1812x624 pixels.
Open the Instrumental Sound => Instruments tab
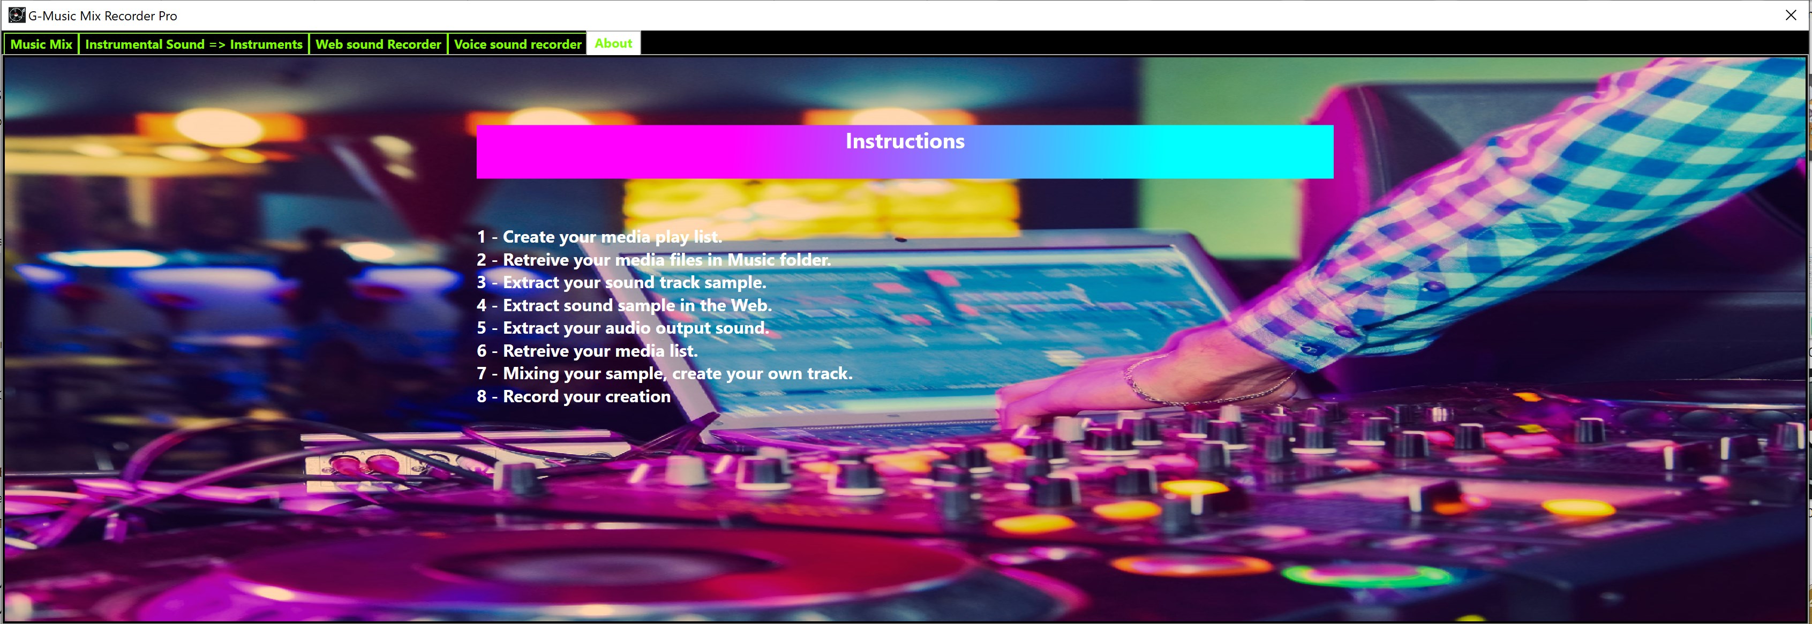tap(193, 43)
